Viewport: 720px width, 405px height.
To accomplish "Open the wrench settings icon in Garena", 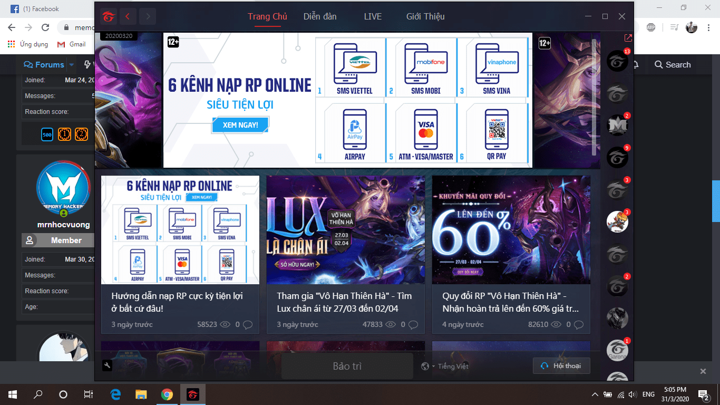I will 107,366.
